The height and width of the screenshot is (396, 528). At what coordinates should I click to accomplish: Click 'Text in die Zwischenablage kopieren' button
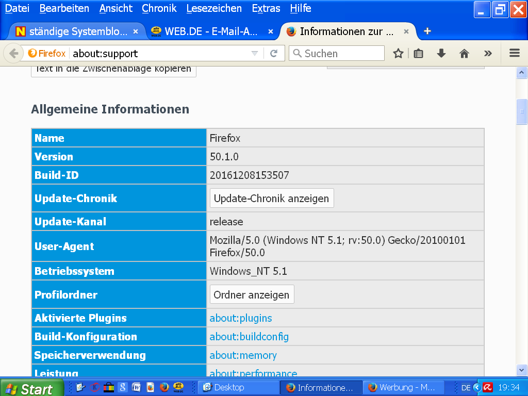113,71
